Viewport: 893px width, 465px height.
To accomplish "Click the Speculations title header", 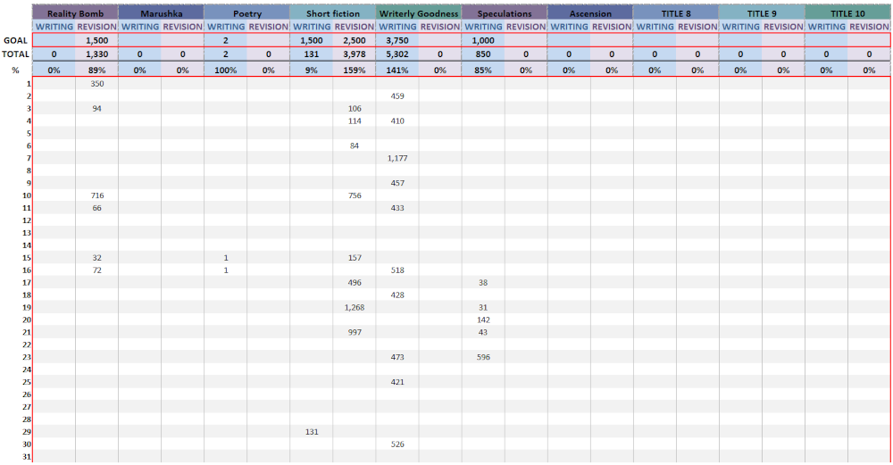I will [x=504, y=13].
